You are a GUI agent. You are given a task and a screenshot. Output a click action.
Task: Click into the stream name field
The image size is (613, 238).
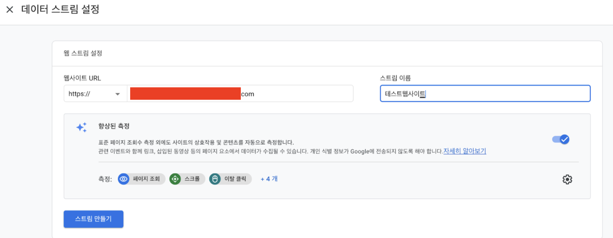(x=485, y=94)
